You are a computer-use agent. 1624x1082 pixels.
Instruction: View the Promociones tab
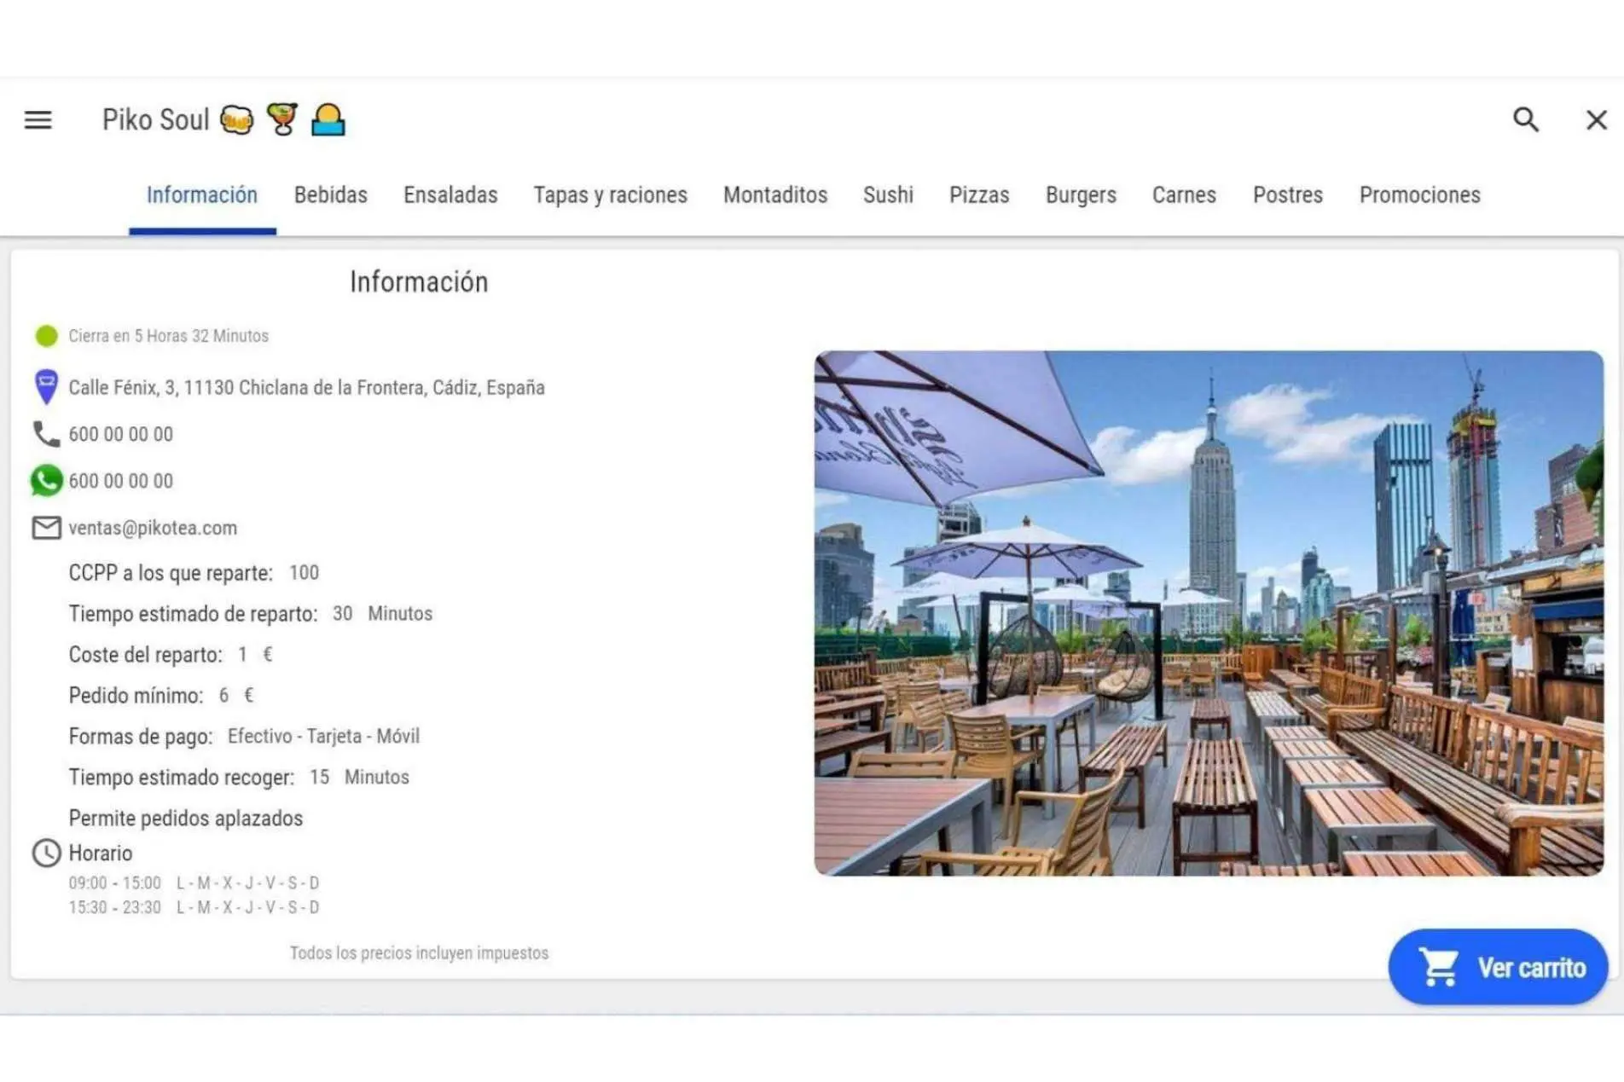click(1419, 195)
